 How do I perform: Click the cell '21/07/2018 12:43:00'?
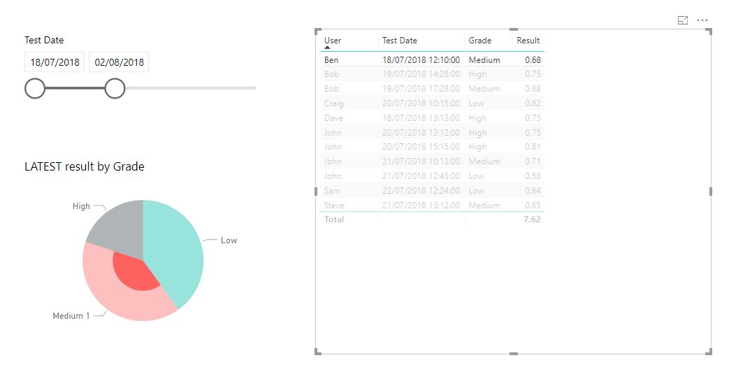pos(421,175)
